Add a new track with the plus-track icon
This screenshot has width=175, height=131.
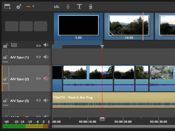point(14,45)
